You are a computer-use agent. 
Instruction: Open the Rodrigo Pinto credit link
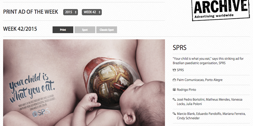(x=186, y=90)
